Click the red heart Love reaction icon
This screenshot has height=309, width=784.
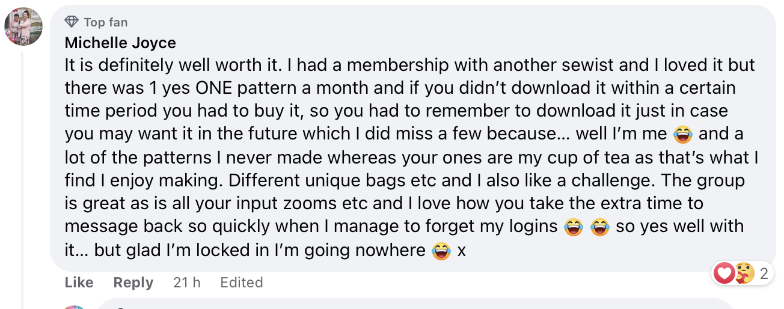coord(724,274)
